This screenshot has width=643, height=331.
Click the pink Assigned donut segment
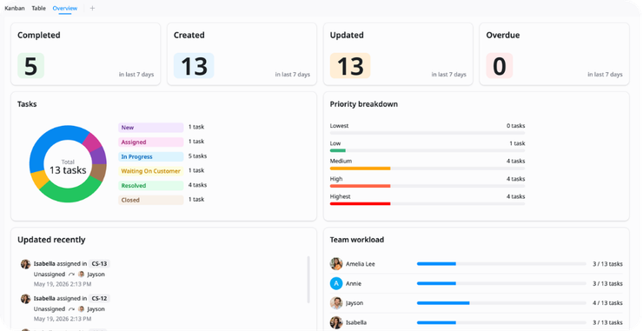(92, 142)
